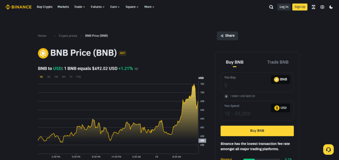Open the language globe icon
This screenshot has height=160, width=339.
(x=322, y=7)
